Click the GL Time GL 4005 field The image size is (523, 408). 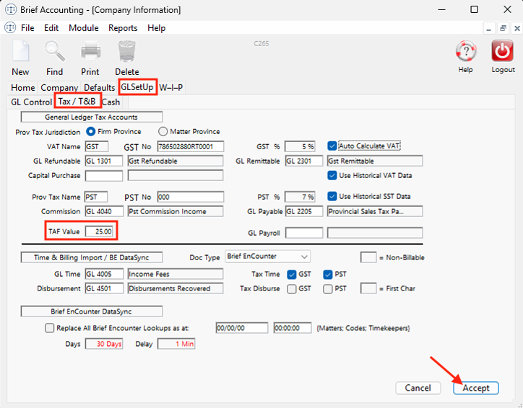click(104, 274)
